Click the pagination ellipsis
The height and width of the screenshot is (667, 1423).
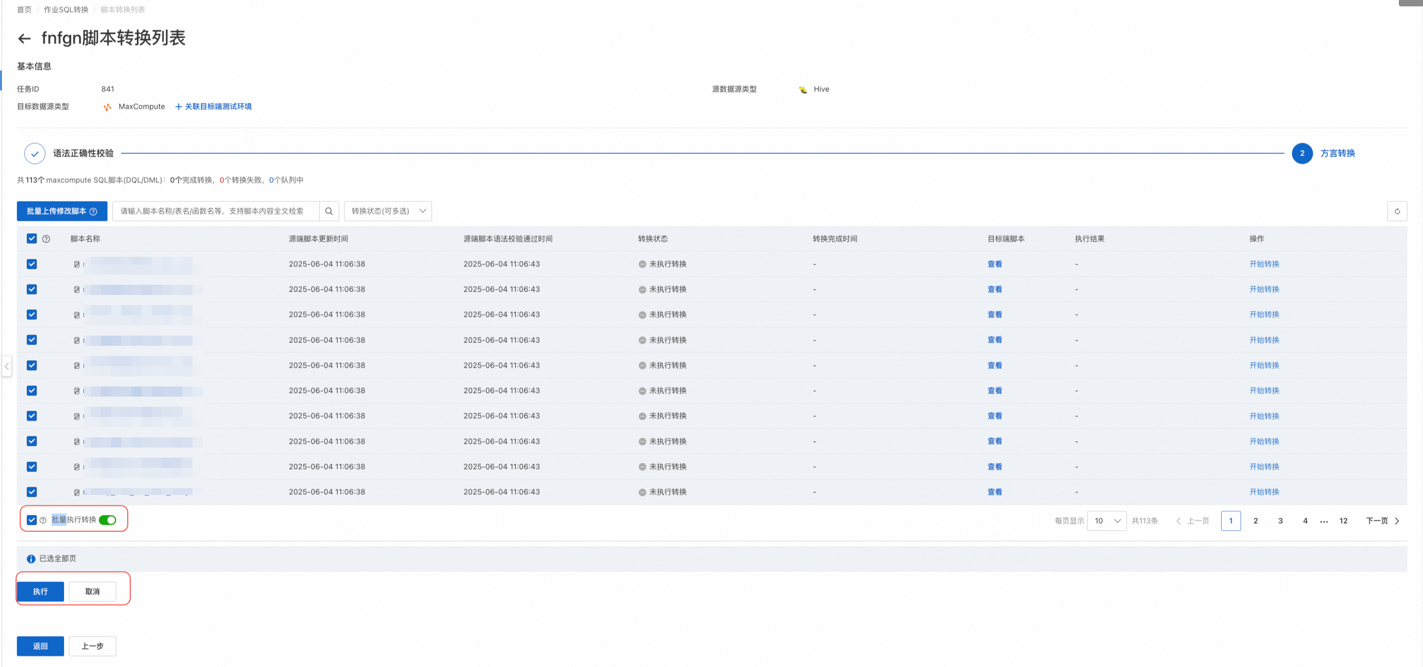pos(1324,521)
